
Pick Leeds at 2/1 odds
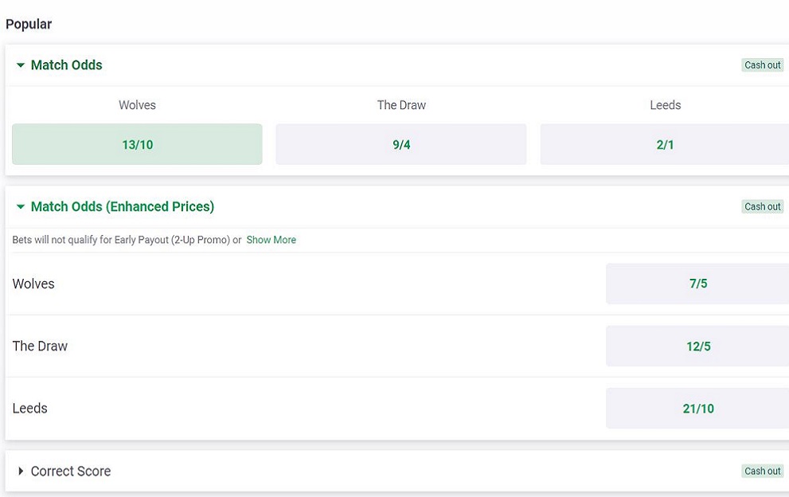click(664, 144)
